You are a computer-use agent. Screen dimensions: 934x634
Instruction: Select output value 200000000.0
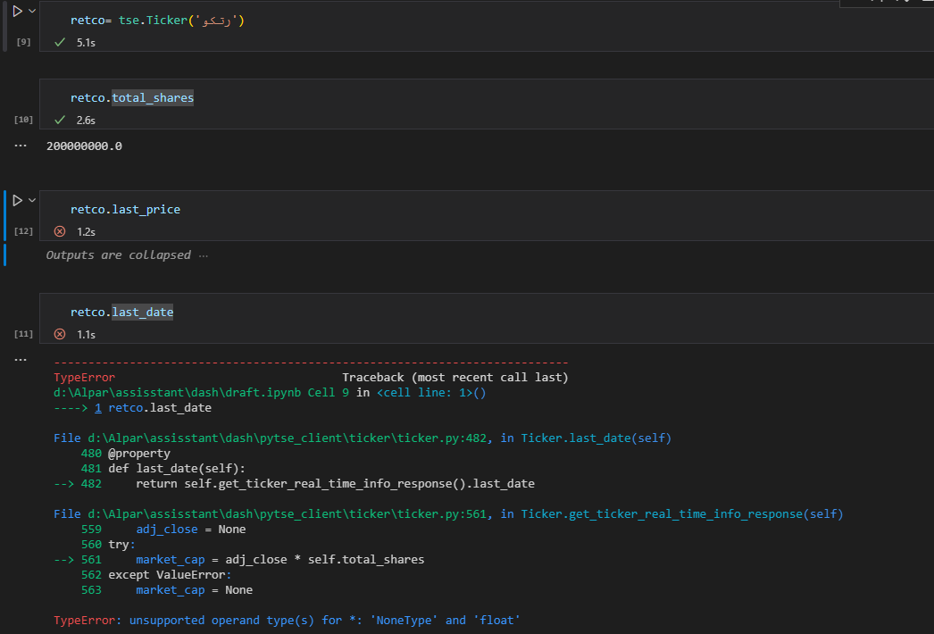click(x=84, y=146)
